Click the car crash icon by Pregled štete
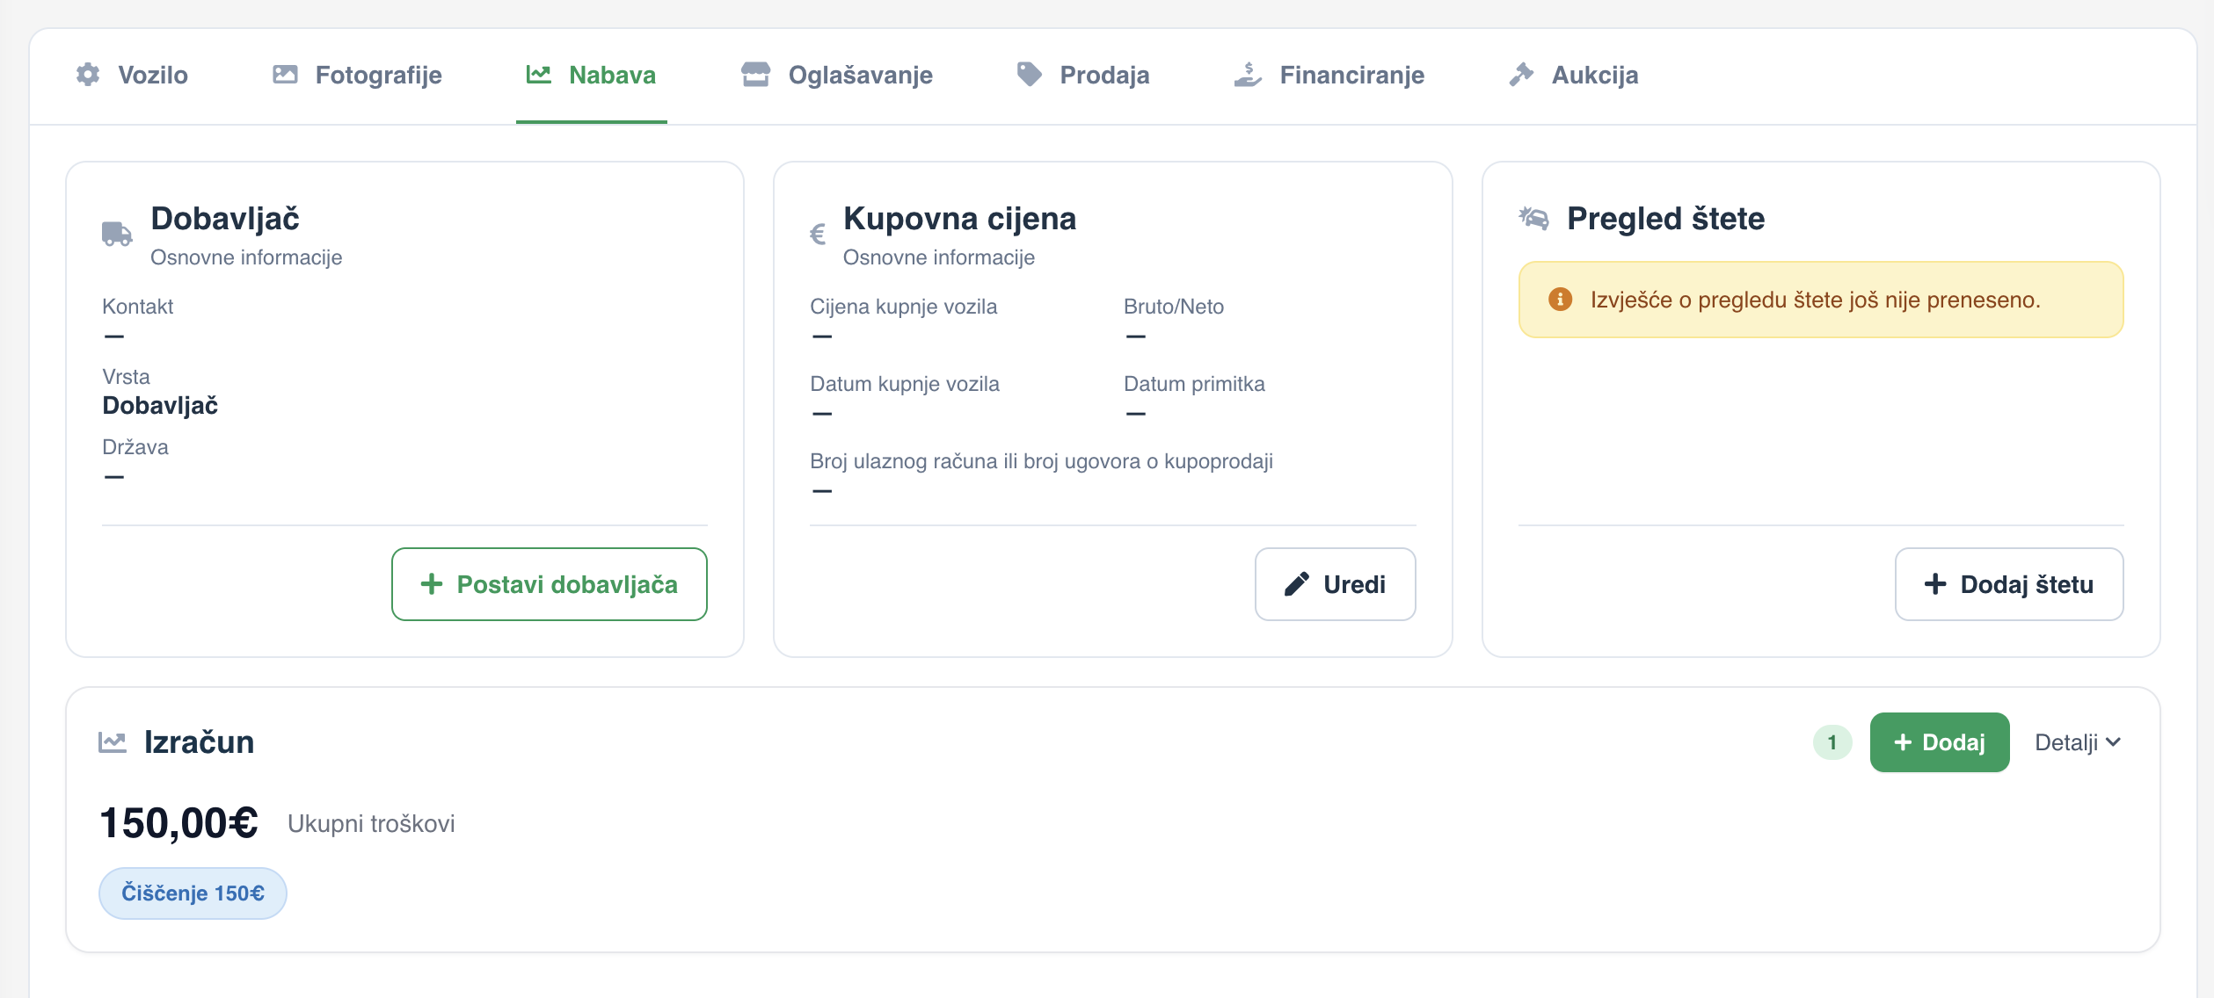Screen dimensions: 2214x998 pyautogui.click(x=1533, y=218)
